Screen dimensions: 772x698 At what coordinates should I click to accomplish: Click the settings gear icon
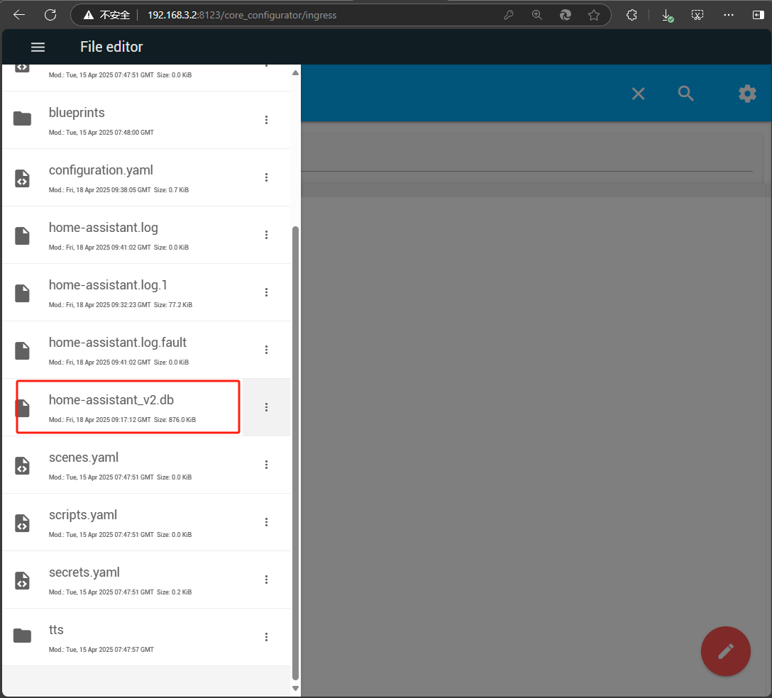tap(747, 94)
